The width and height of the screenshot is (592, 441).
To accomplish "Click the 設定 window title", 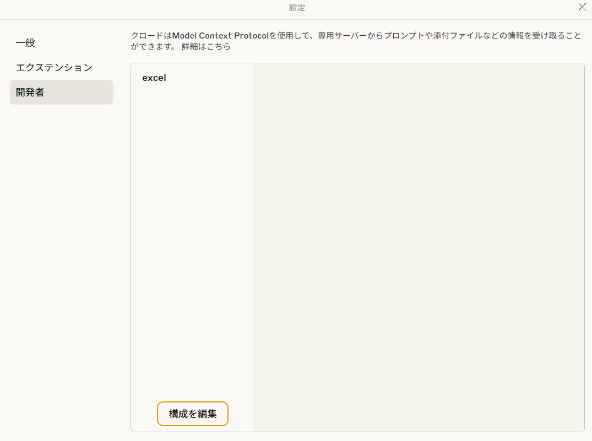I will click(297, 8).
